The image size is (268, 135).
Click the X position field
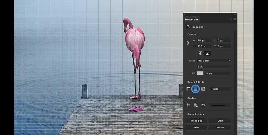click(x=224, y=40)
